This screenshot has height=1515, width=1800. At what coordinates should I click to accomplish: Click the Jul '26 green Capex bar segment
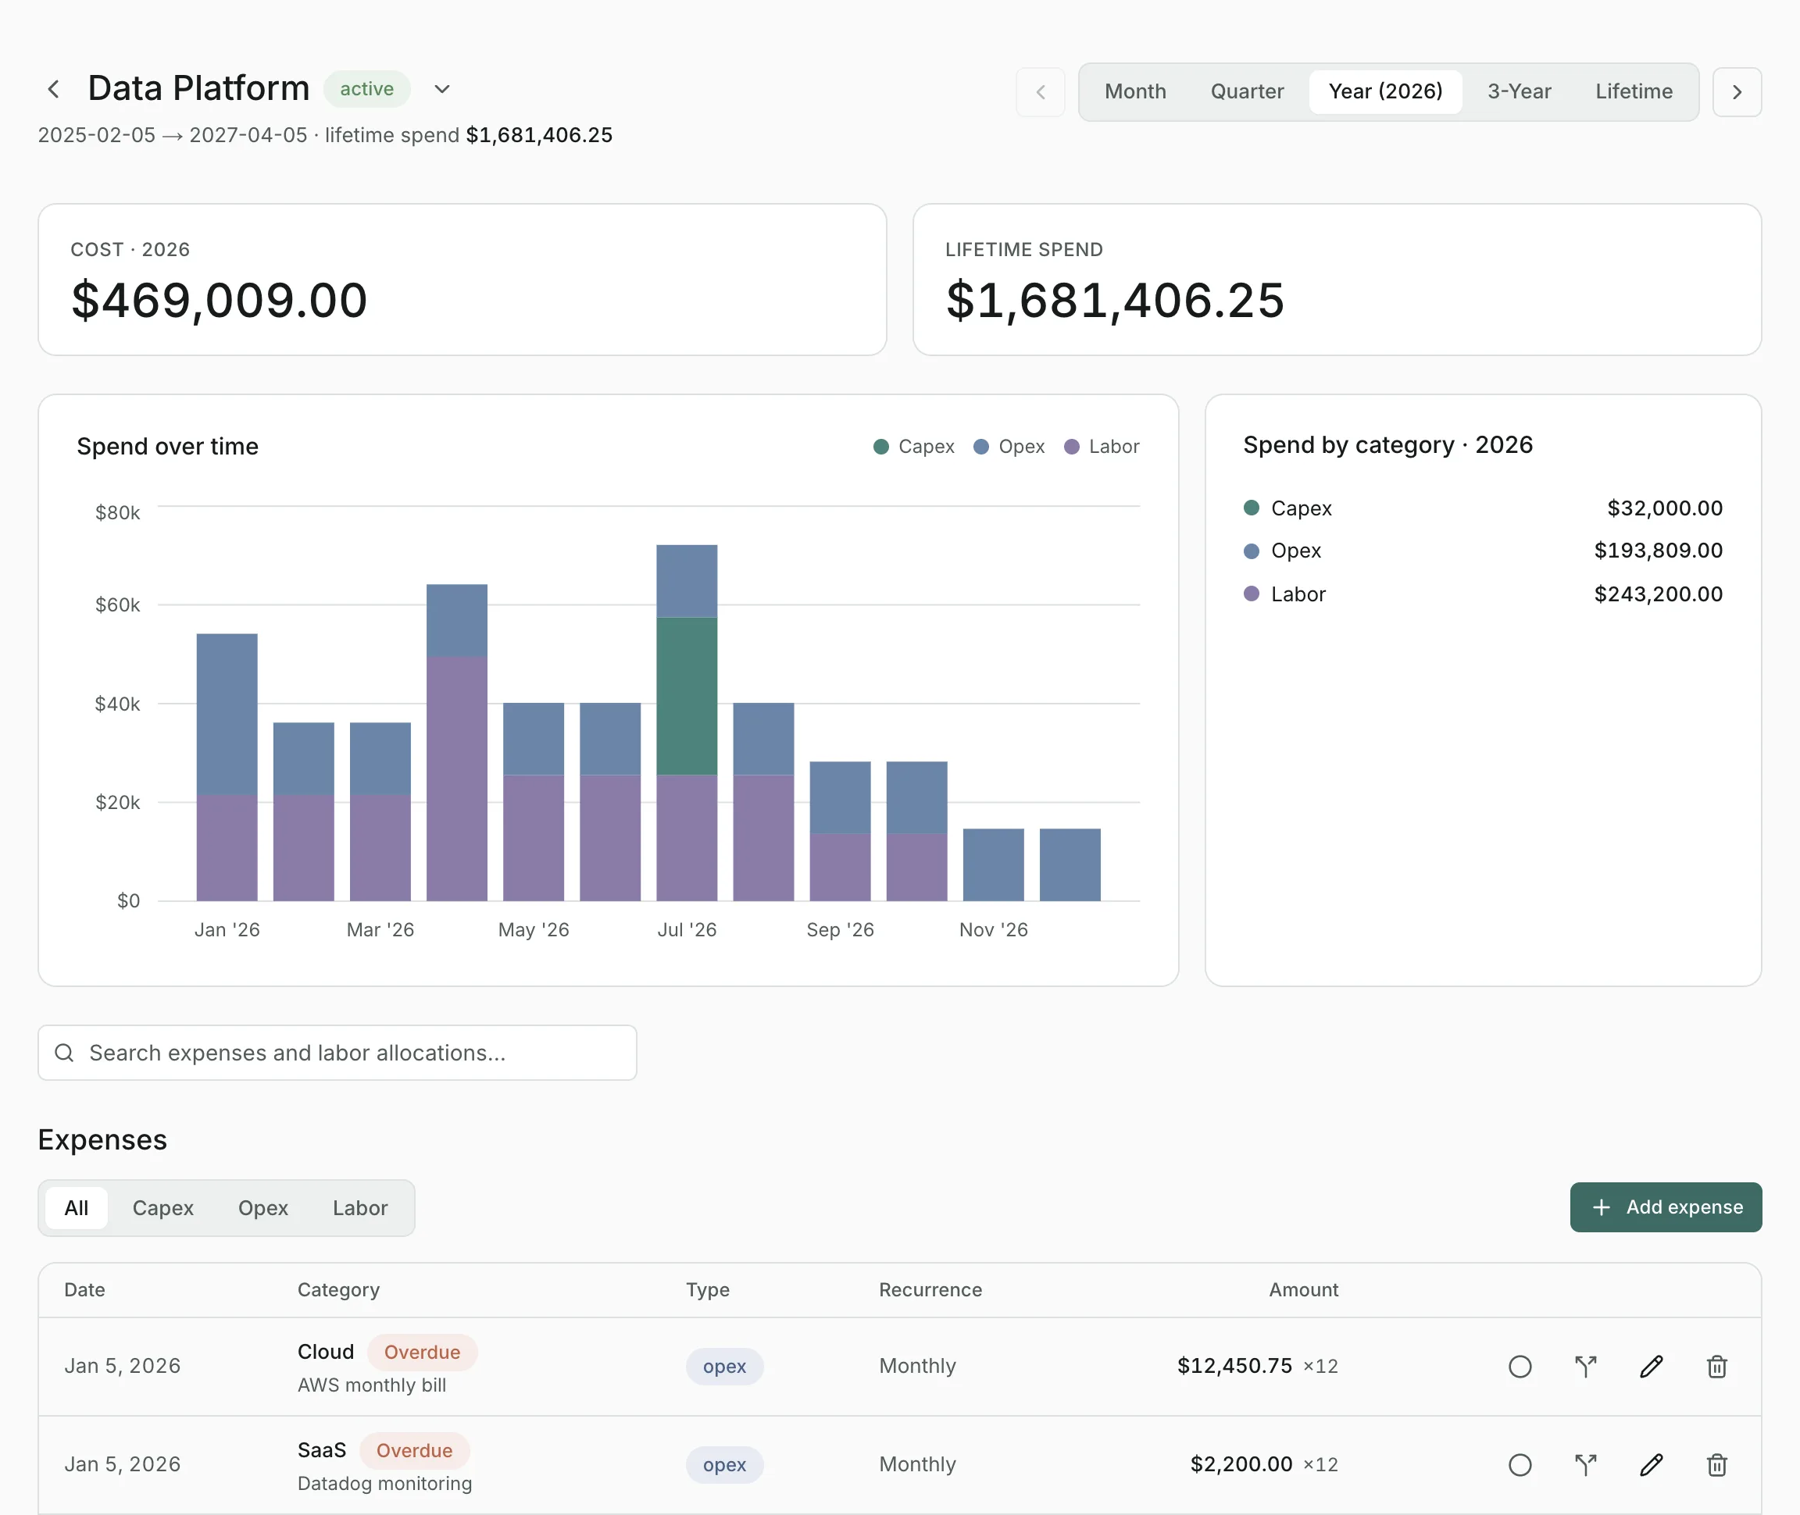pos(687,697)
